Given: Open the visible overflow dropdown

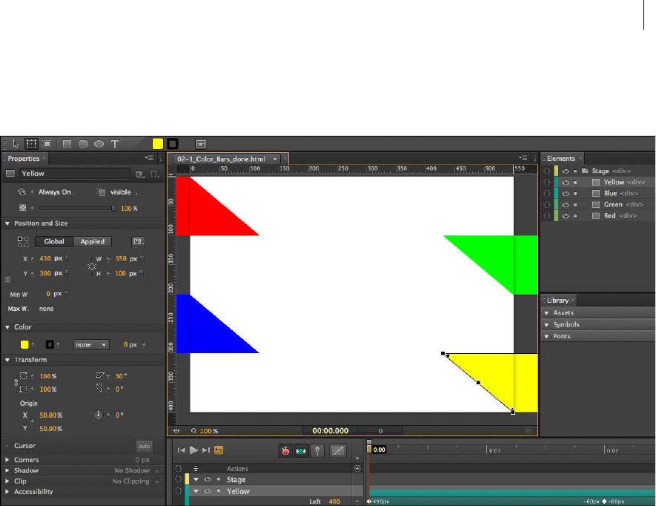Looking at the screenshot, I should 124,192.
